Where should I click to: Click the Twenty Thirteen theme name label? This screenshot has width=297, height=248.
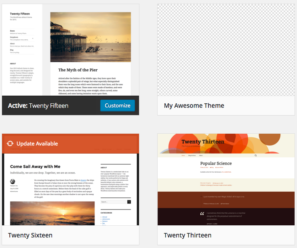coord(187,235)
